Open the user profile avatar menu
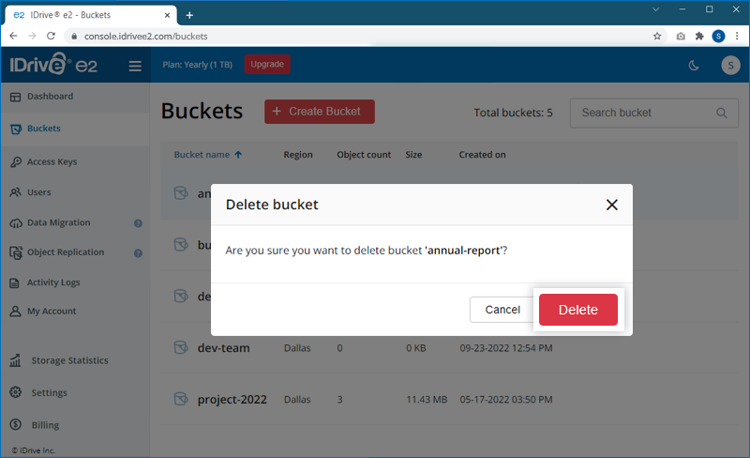 click(x=730, y=66)
